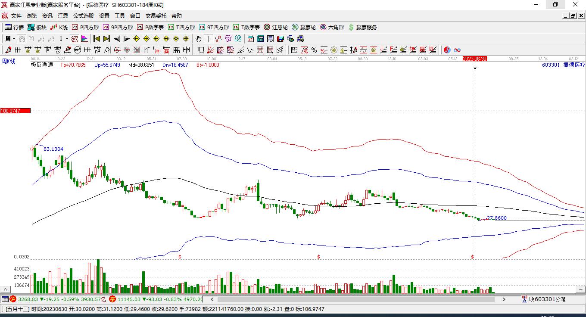The width and height of the screenshot is (586, 317).
Task: Select the hand pan tool
Action: point(198,39)
